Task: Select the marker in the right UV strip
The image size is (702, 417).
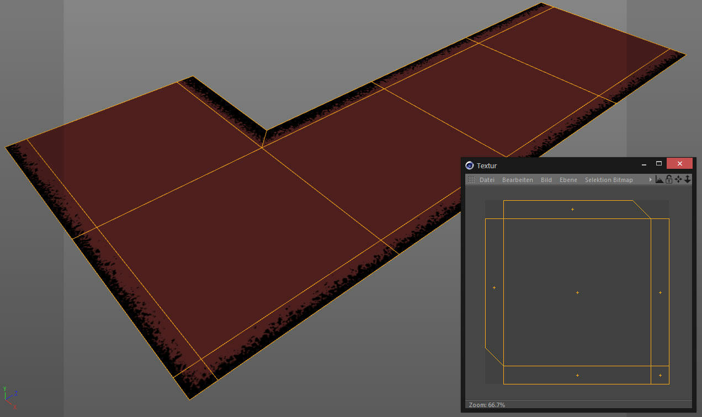Action: point(660,292)
